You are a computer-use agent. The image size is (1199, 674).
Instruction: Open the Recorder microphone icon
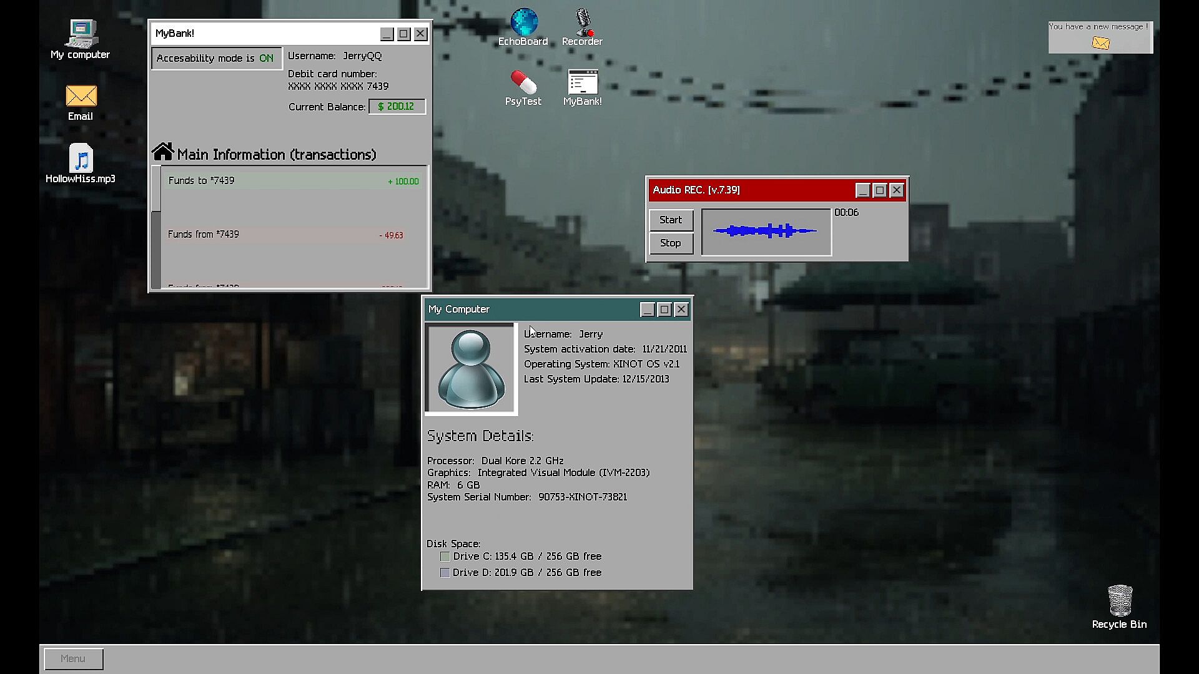pos(583,23)
